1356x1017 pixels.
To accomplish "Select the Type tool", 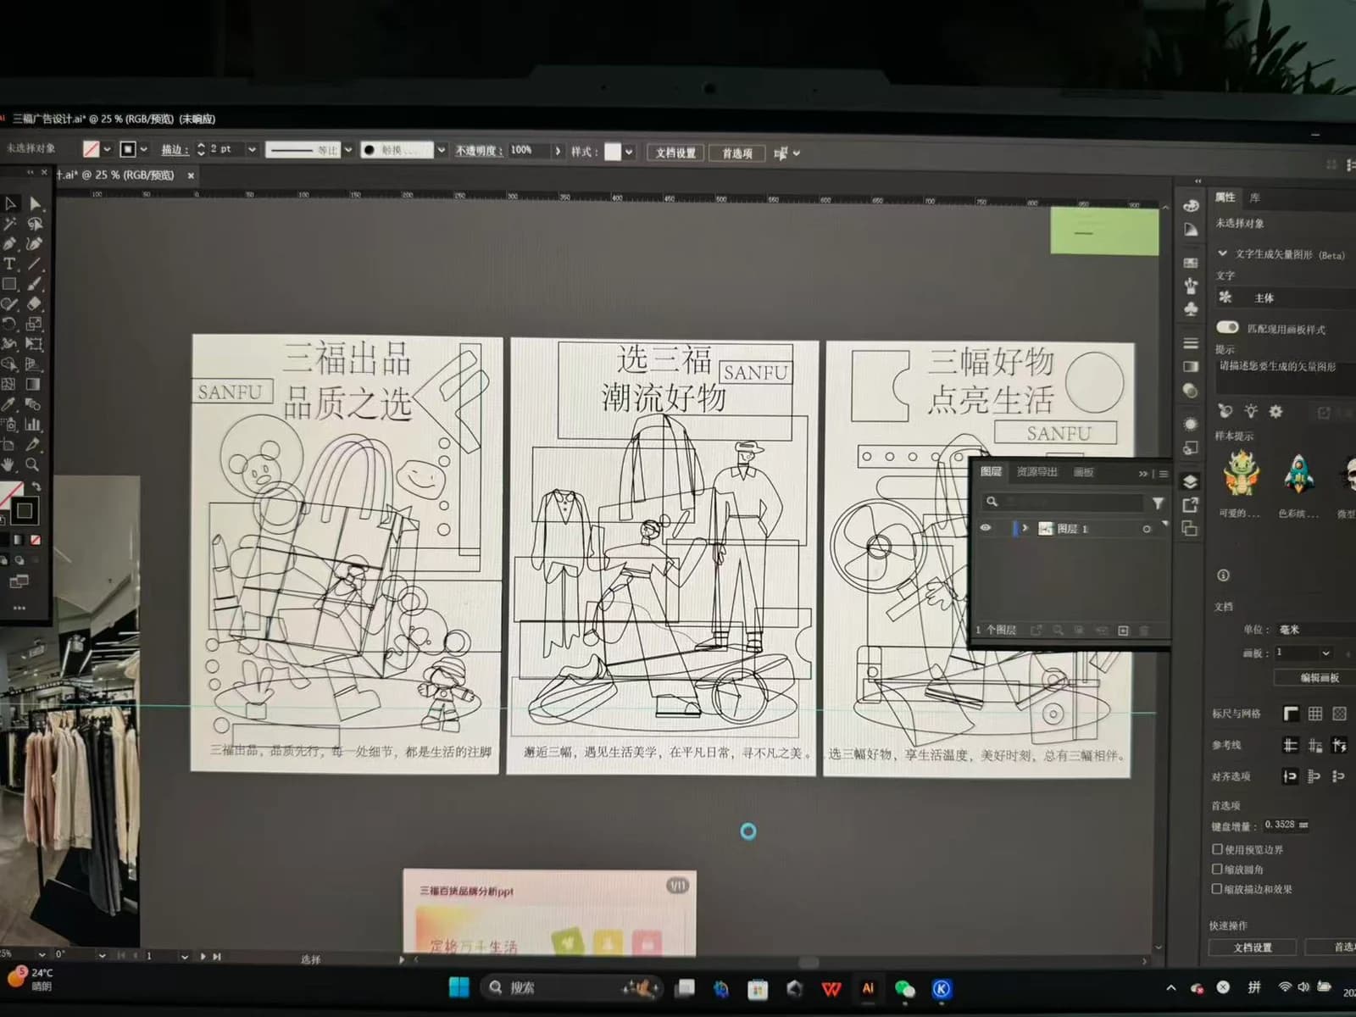I will [10, 264].
